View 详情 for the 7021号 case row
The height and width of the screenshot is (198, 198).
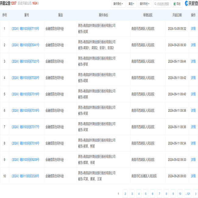(x=193, y=61)
